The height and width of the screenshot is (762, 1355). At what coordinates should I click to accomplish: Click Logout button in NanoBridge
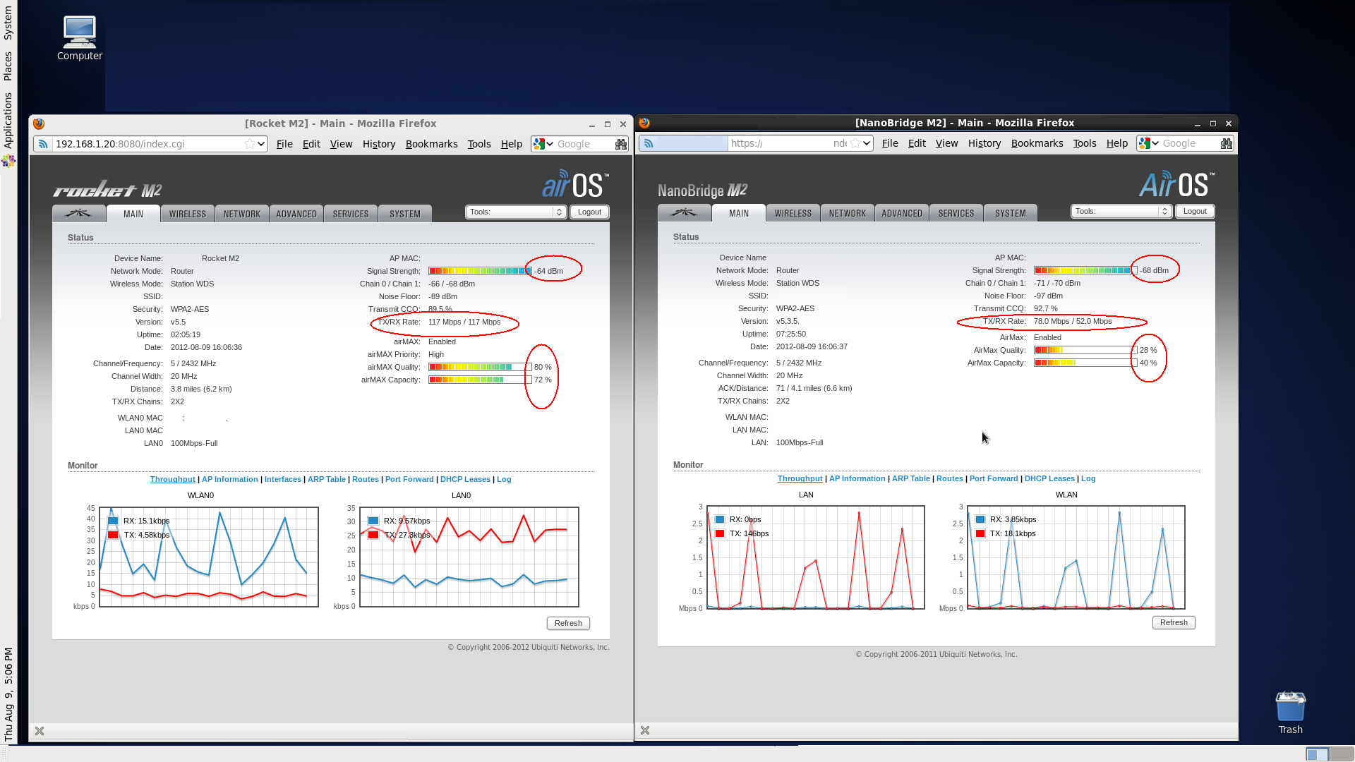(x=1195, y=211)
